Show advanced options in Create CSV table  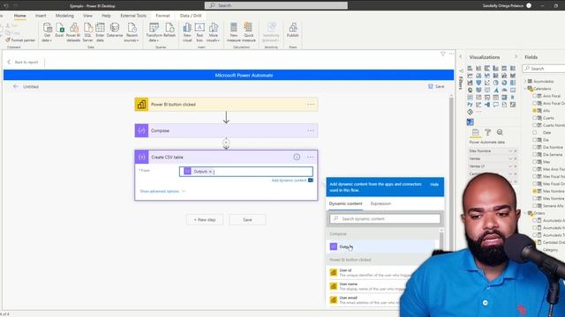(162, 191)
